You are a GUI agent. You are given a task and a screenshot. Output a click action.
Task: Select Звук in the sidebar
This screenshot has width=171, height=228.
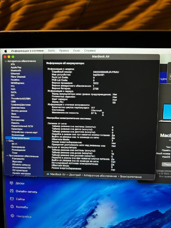[x=14, y=114]
